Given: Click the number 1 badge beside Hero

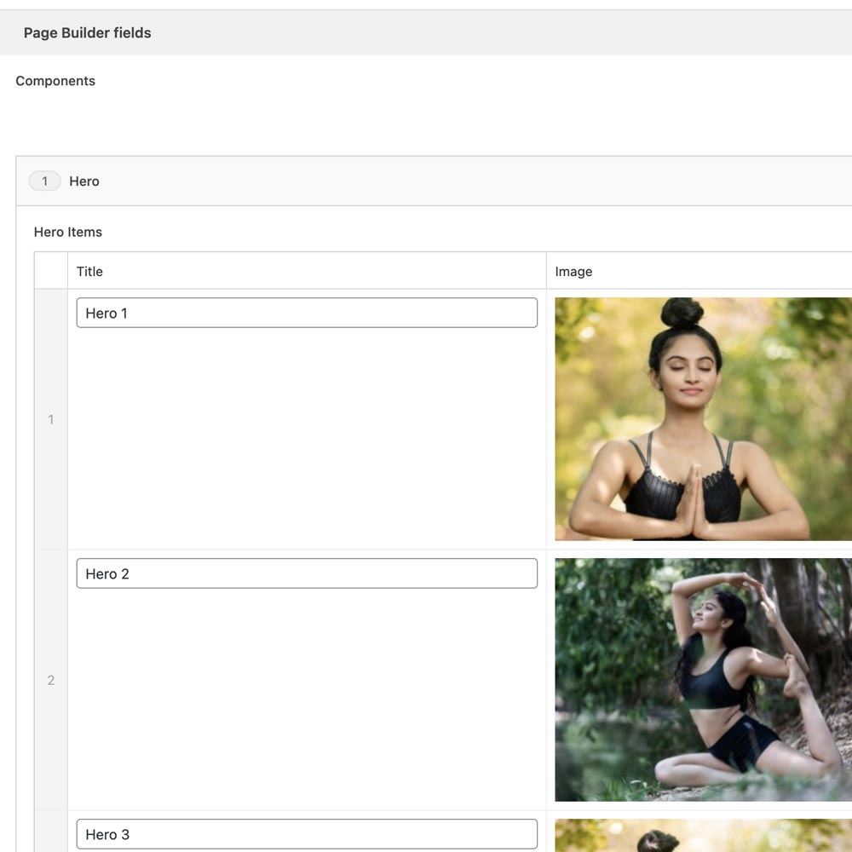Looking at the screenshot, I should pyautogui.click(x=44, y=181).
